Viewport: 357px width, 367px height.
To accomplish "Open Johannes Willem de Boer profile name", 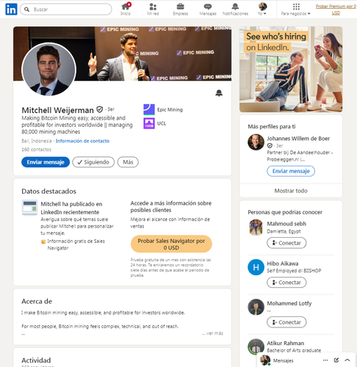I will 298,139.
